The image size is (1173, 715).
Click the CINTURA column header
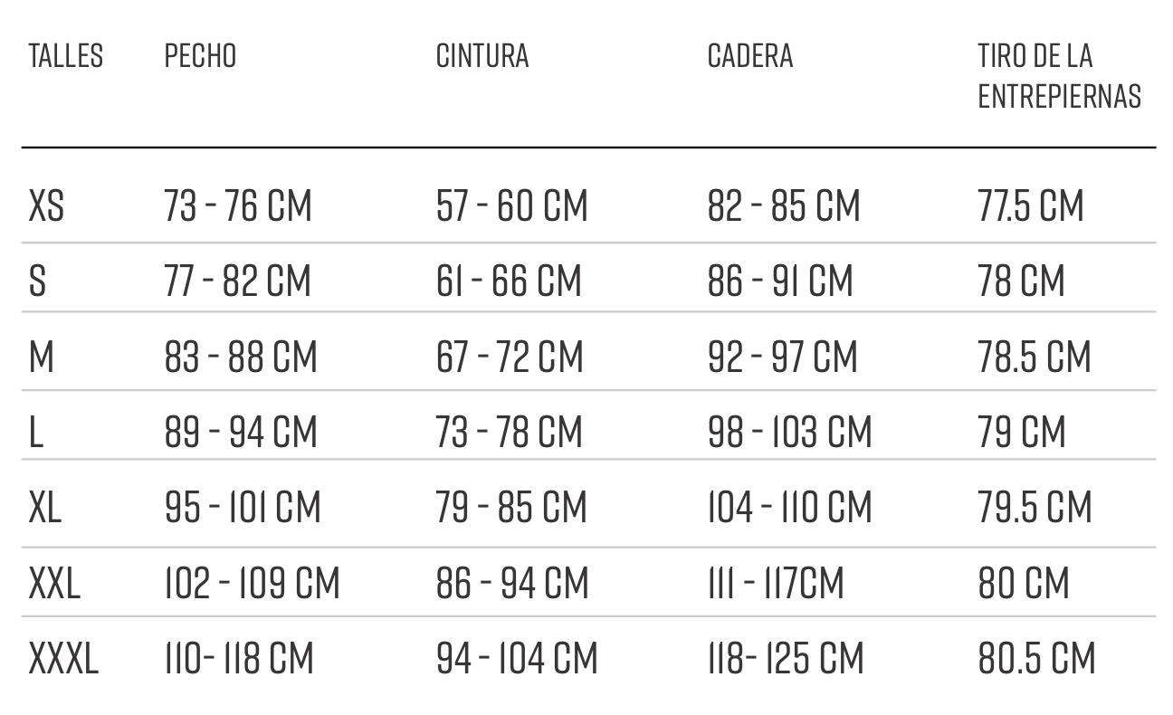point(482,56)
